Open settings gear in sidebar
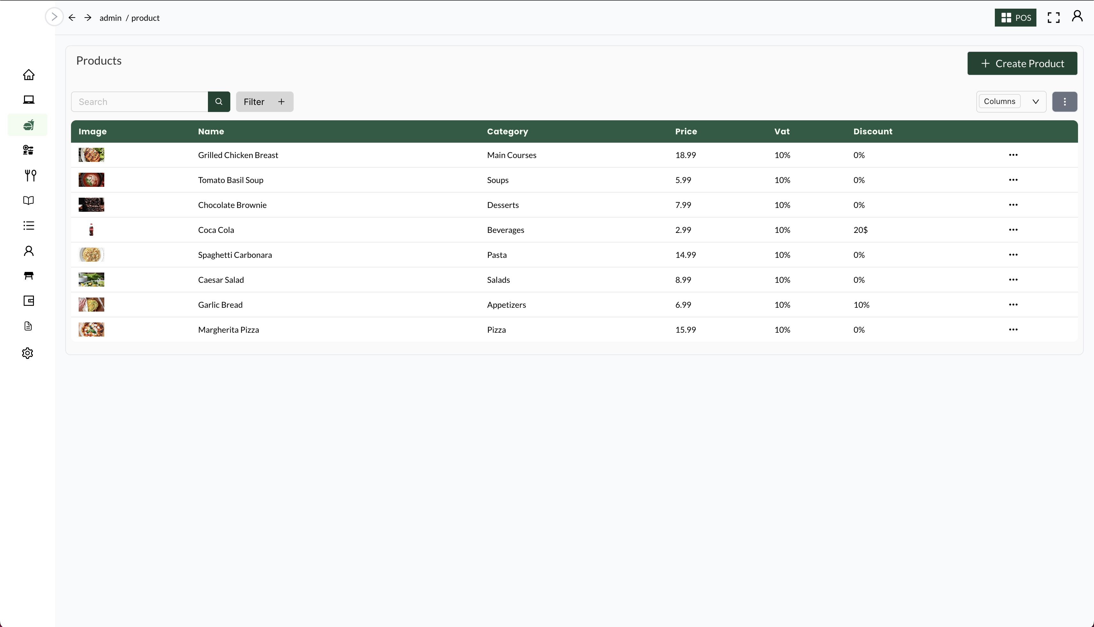Image resolution: width=1094 pixels, height=627 pixels. pos(28,353)
